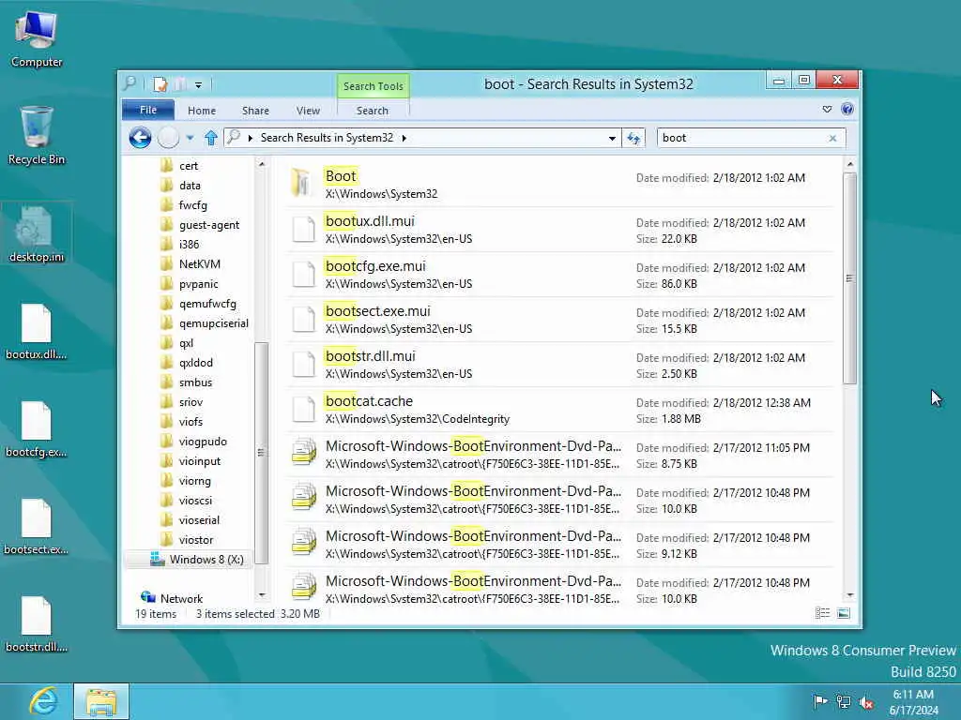Open the Recycle Bin icon
The height and width of the screenshot is (720, 961).
click(x=37, y=135)
